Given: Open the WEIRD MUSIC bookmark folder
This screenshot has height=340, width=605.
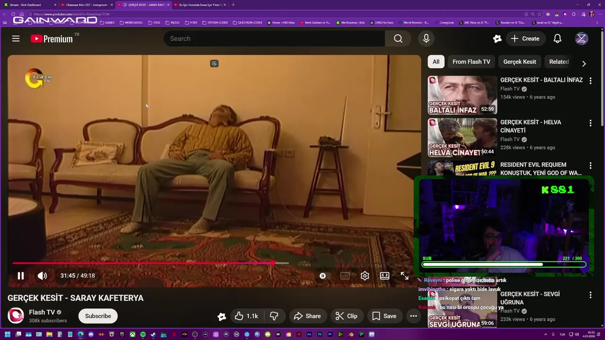Looking at the screenshot, I should [131, 22].
